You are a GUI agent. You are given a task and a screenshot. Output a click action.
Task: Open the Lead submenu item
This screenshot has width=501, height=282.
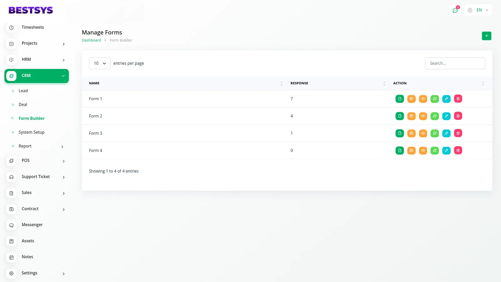click(23, 91)
